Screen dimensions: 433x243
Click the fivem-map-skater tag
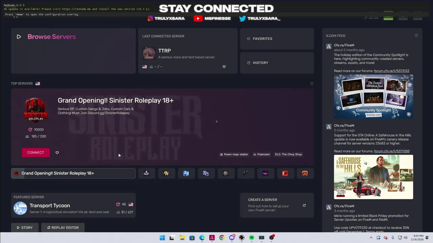click(x=234, y=154)
